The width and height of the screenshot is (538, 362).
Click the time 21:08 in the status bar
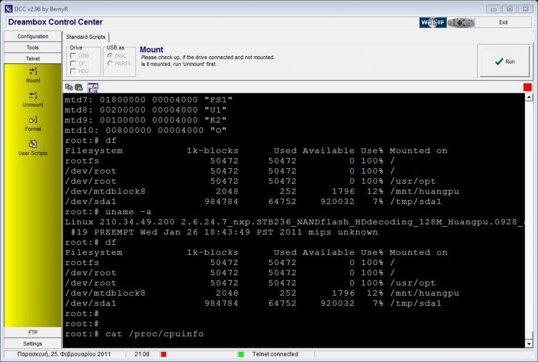pyautogui.click(x=142, y=354)
